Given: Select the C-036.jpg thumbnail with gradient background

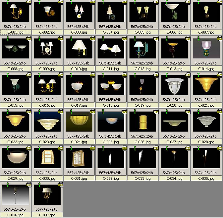Looking at the screenshot, I should [16, 195].
